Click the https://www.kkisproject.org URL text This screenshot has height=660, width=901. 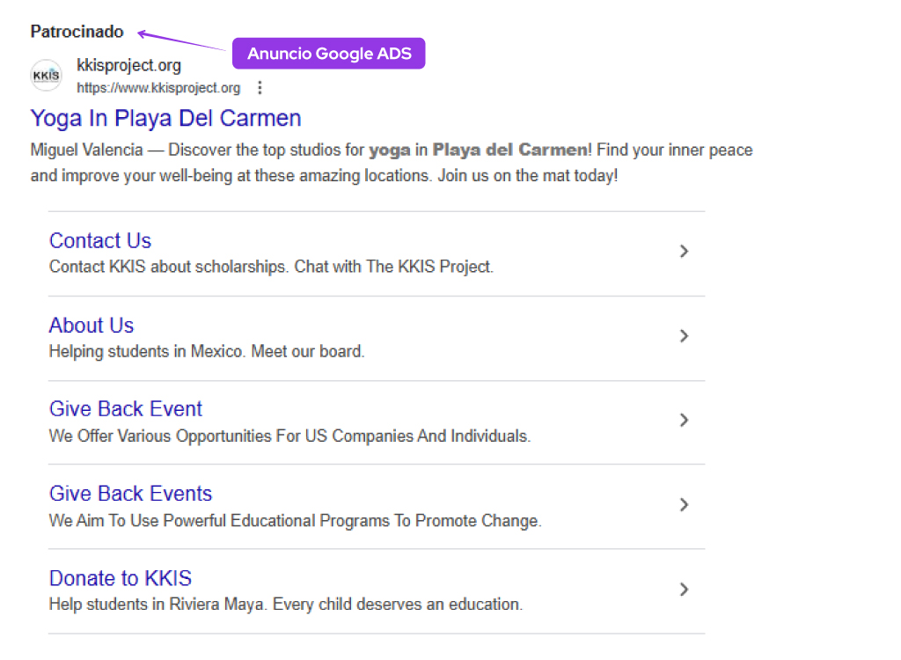pyautogui.click(x=158, y=88)
